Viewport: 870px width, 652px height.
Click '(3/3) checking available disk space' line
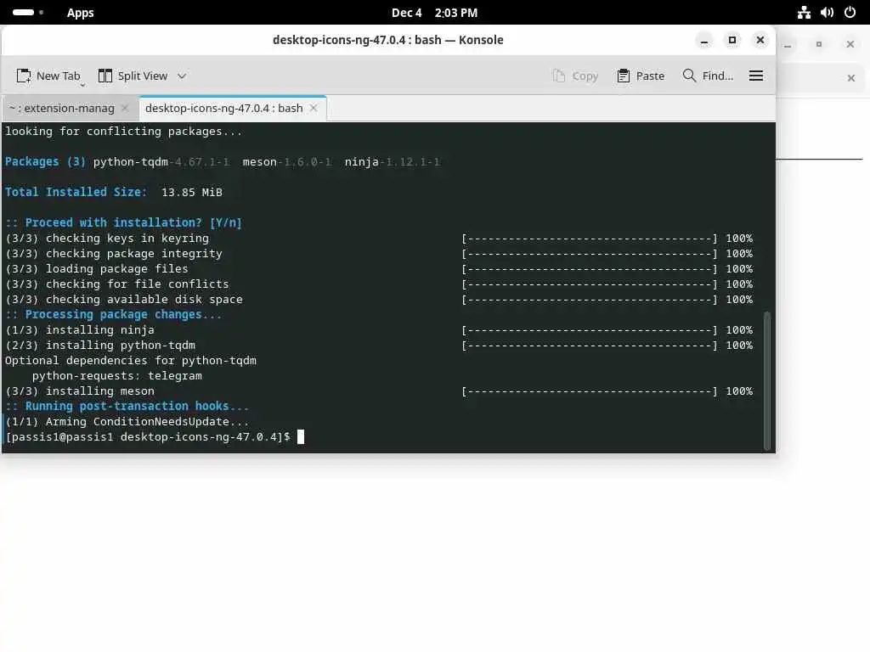tap(124, 300)
